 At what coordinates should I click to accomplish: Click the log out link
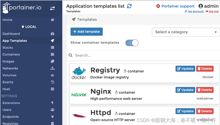point(212,11)
